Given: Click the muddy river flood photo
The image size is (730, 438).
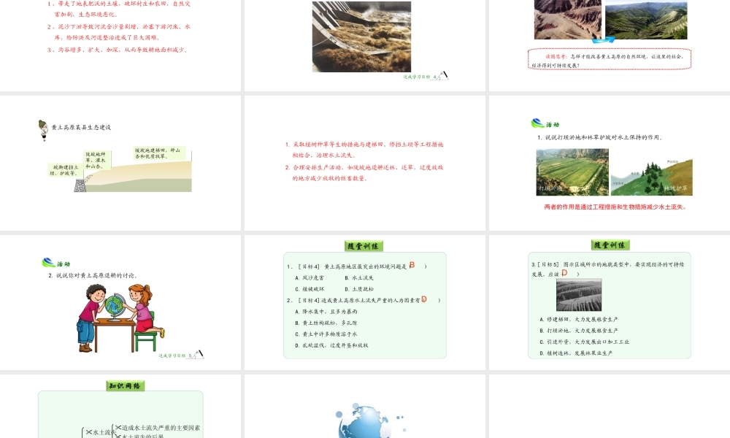Looking at the screenshot, I should click(x=361, y=36).
